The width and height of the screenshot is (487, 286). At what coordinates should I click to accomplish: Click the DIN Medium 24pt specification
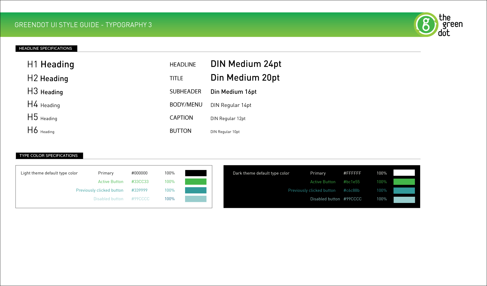(246, 64)
